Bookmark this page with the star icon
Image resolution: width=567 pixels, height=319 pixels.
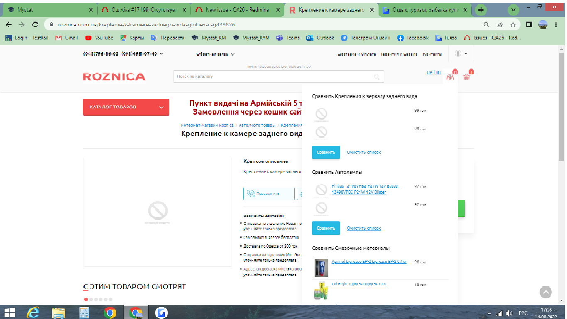pyautogui.click(x=513, y=25)
